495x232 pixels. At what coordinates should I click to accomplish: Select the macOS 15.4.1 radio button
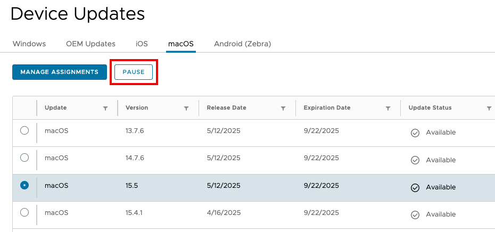pos(24,212)
